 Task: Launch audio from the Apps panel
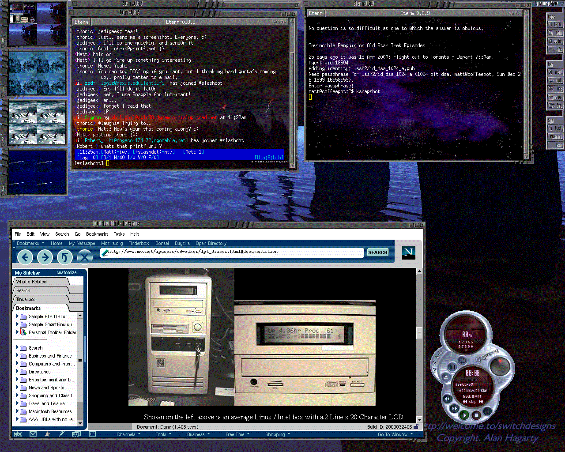[555, 41]
